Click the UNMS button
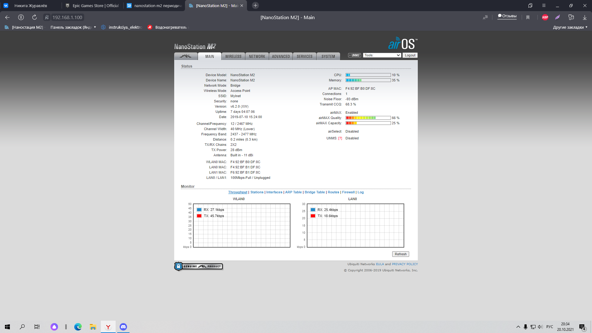This screenshot has width=592, height=333. (x=355, y=55)
